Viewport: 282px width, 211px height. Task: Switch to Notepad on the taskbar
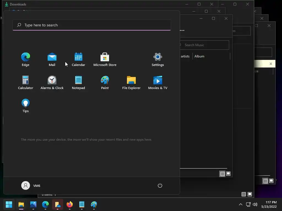(x=82, y=204)
